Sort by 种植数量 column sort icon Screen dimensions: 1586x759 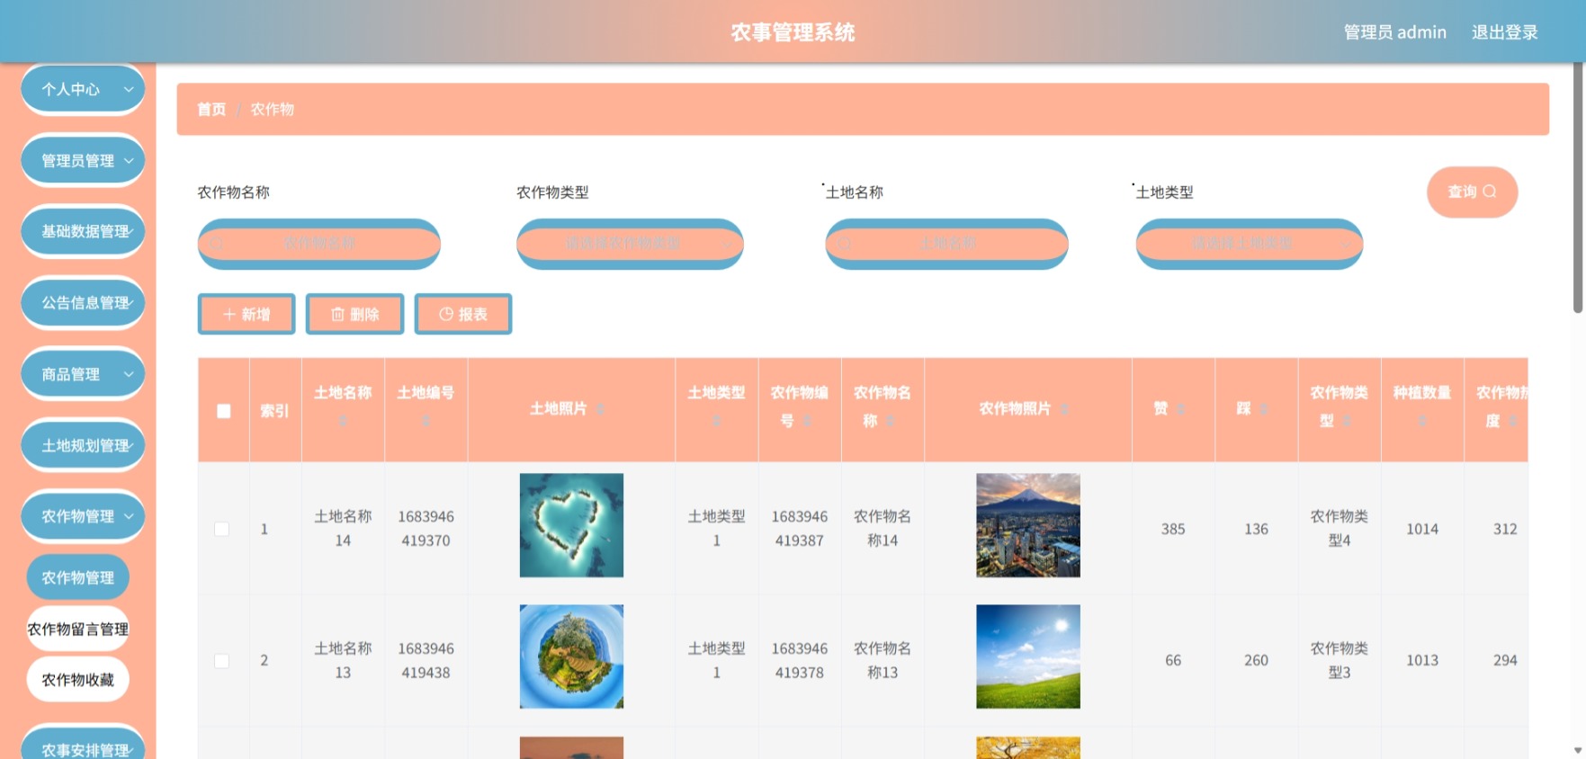coord(1421,421)
